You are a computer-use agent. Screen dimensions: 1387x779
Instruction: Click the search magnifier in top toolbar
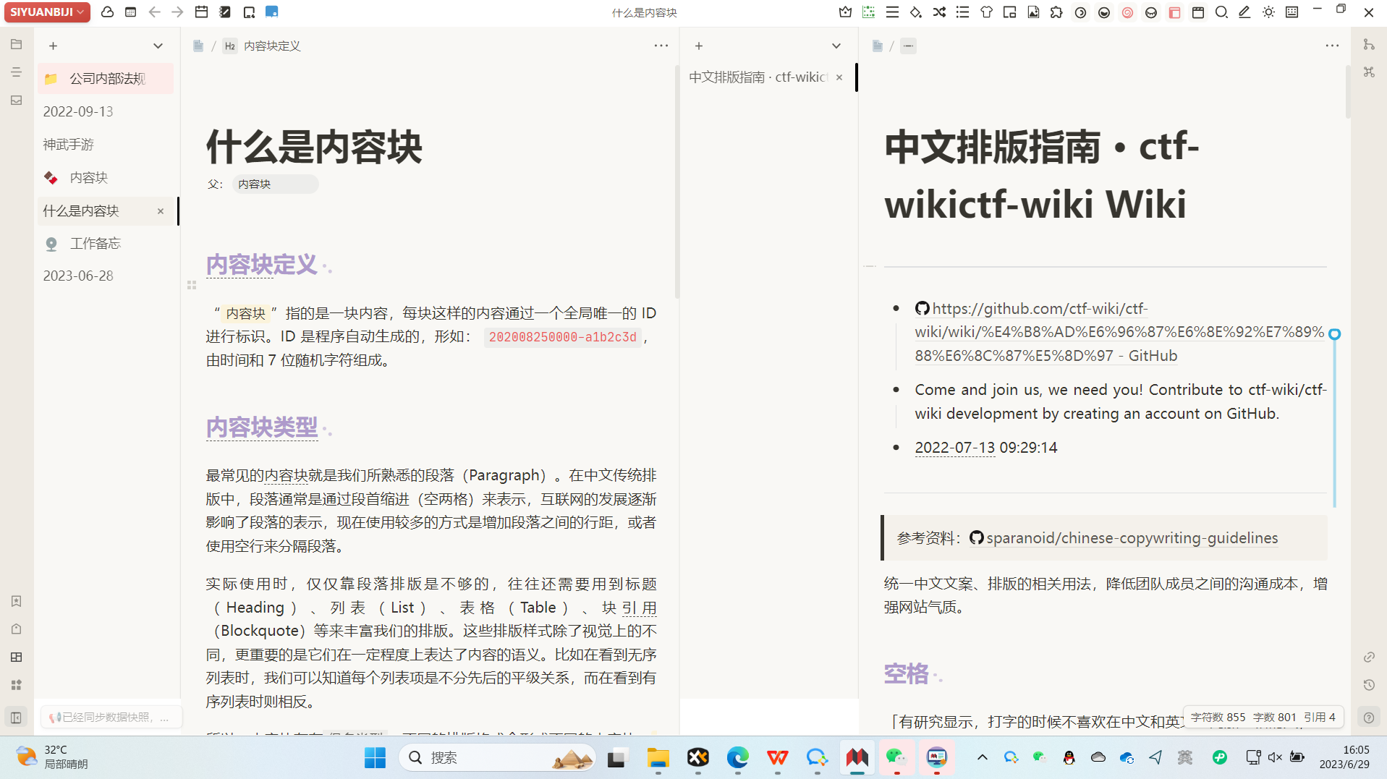1221,12
